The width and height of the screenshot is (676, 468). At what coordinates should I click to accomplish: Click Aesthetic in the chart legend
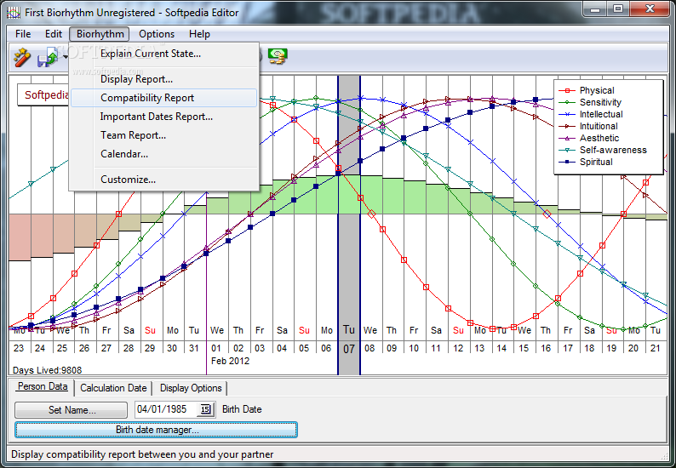pyautogui.click(x=599, y=139)
